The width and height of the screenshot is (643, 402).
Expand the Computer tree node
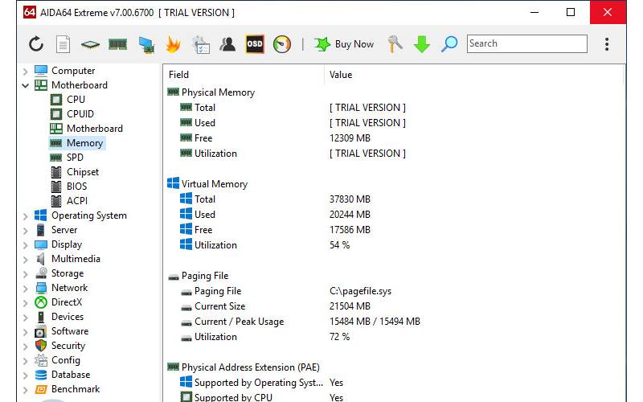[x=26, y=71]
